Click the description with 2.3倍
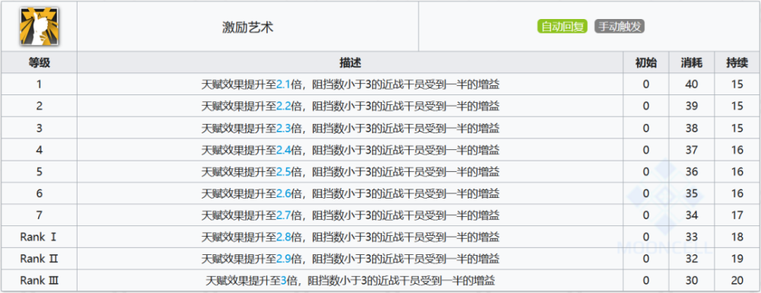 (350, 128)
